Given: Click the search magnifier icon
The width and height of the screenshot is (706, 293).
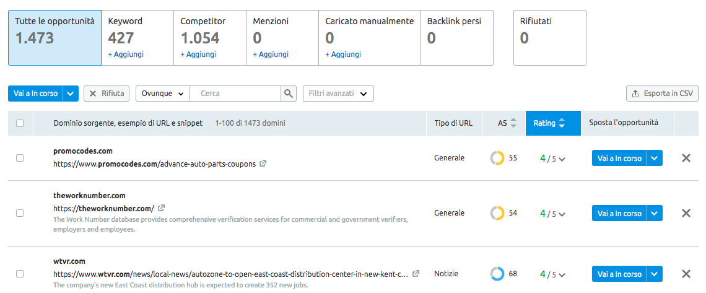Looking at the screenshot, I should [289, 94].
